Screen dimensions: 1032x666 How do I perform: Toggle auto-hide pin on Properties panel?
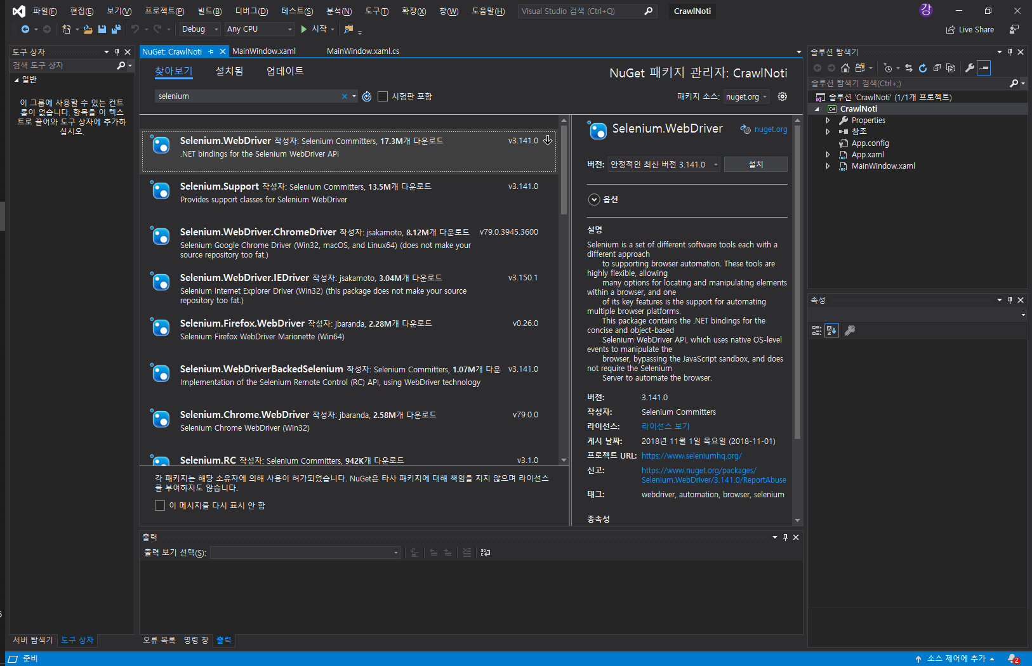pyautogui.click(x=1010, y=300)
